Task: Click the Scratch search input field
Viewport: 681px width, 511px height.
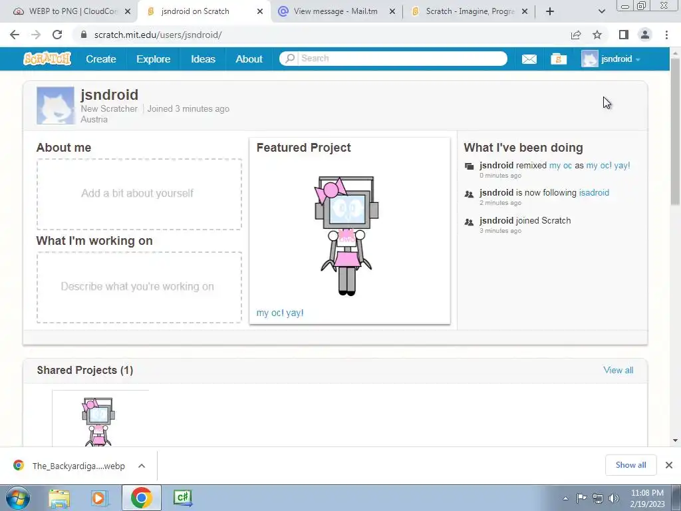Action: 402,59
